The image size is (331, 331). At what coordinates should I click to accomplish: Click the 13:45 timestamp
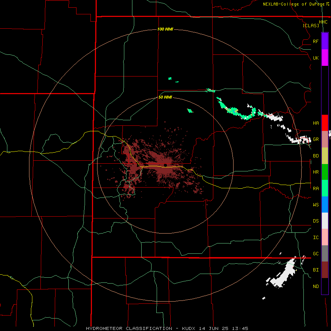click(x=240, y=328)
